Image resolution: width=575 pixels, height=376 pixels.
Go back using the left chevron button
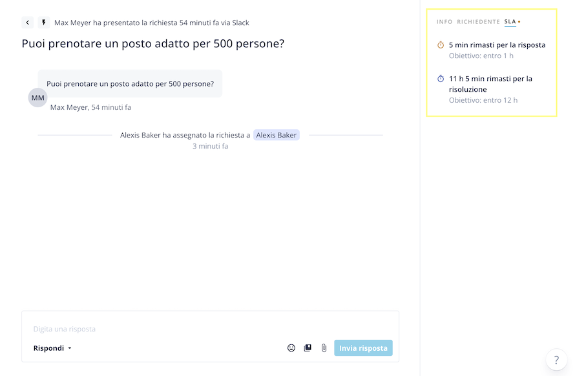[28, 23]
